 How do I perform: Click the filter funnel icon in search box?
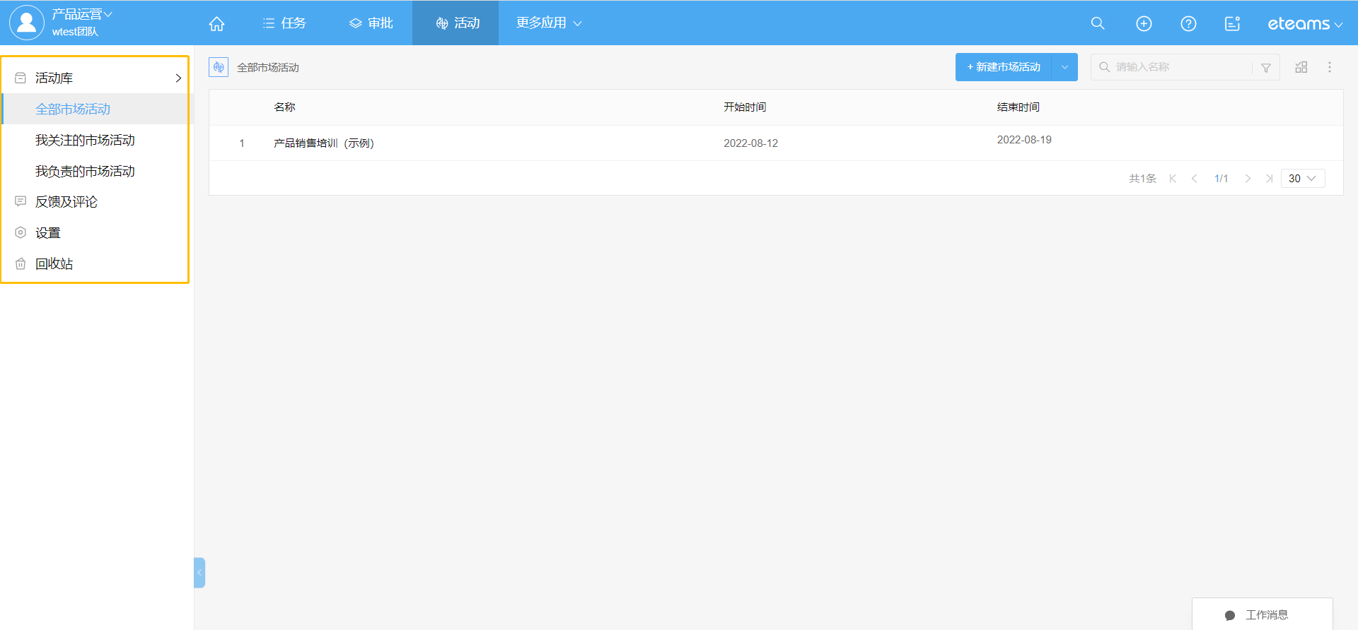point(1265,68)
